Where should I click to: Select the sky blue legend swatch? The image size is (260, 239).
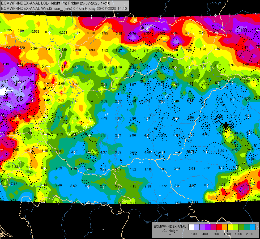click(253, 227)
